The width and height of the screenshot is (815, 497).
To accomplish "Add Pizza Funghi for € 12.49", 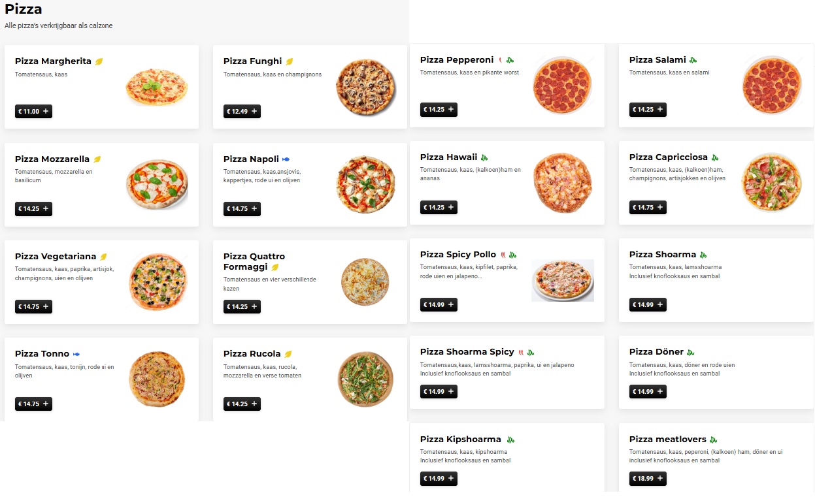I will pyautogui.click(x=242, y=112).
